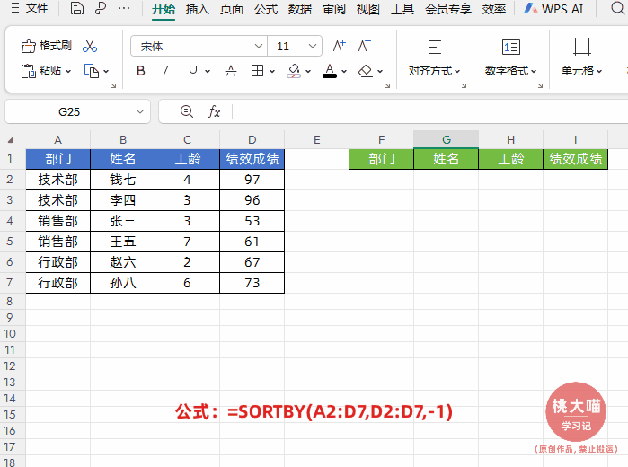
Task: Click the cell 单元格 icon
Action: 582,47
